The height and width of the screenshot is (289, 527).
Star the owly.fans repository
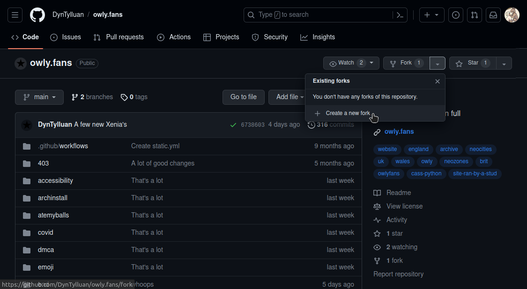(x=472, y=63)
